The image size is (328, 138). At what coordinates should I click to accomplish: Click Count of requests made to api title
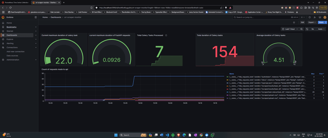point(55,70)
